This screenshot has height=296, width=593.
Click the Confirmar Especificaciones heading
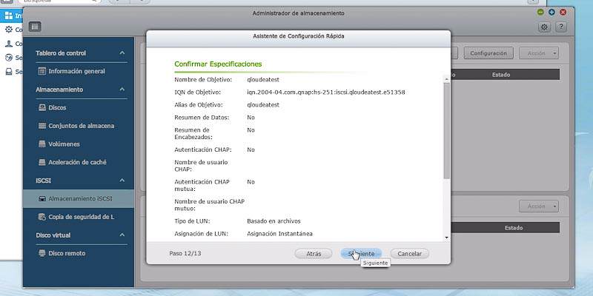218,64
